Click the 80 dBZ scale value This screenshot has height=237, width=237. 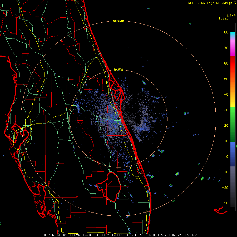click(226, 32)
